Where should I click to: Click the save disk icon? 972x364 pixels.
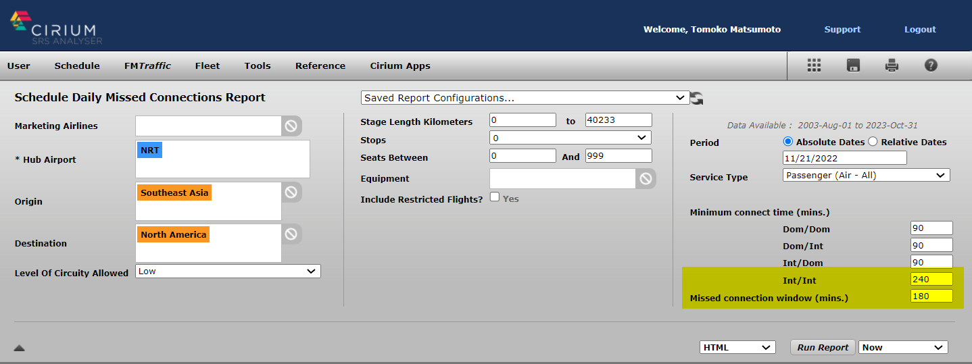coord(853,66)
